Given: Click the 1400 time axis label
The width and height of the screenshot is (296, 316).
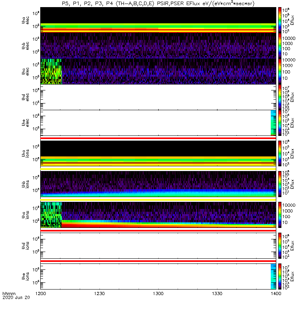Looking at the screenshot, I should (276, 293).
